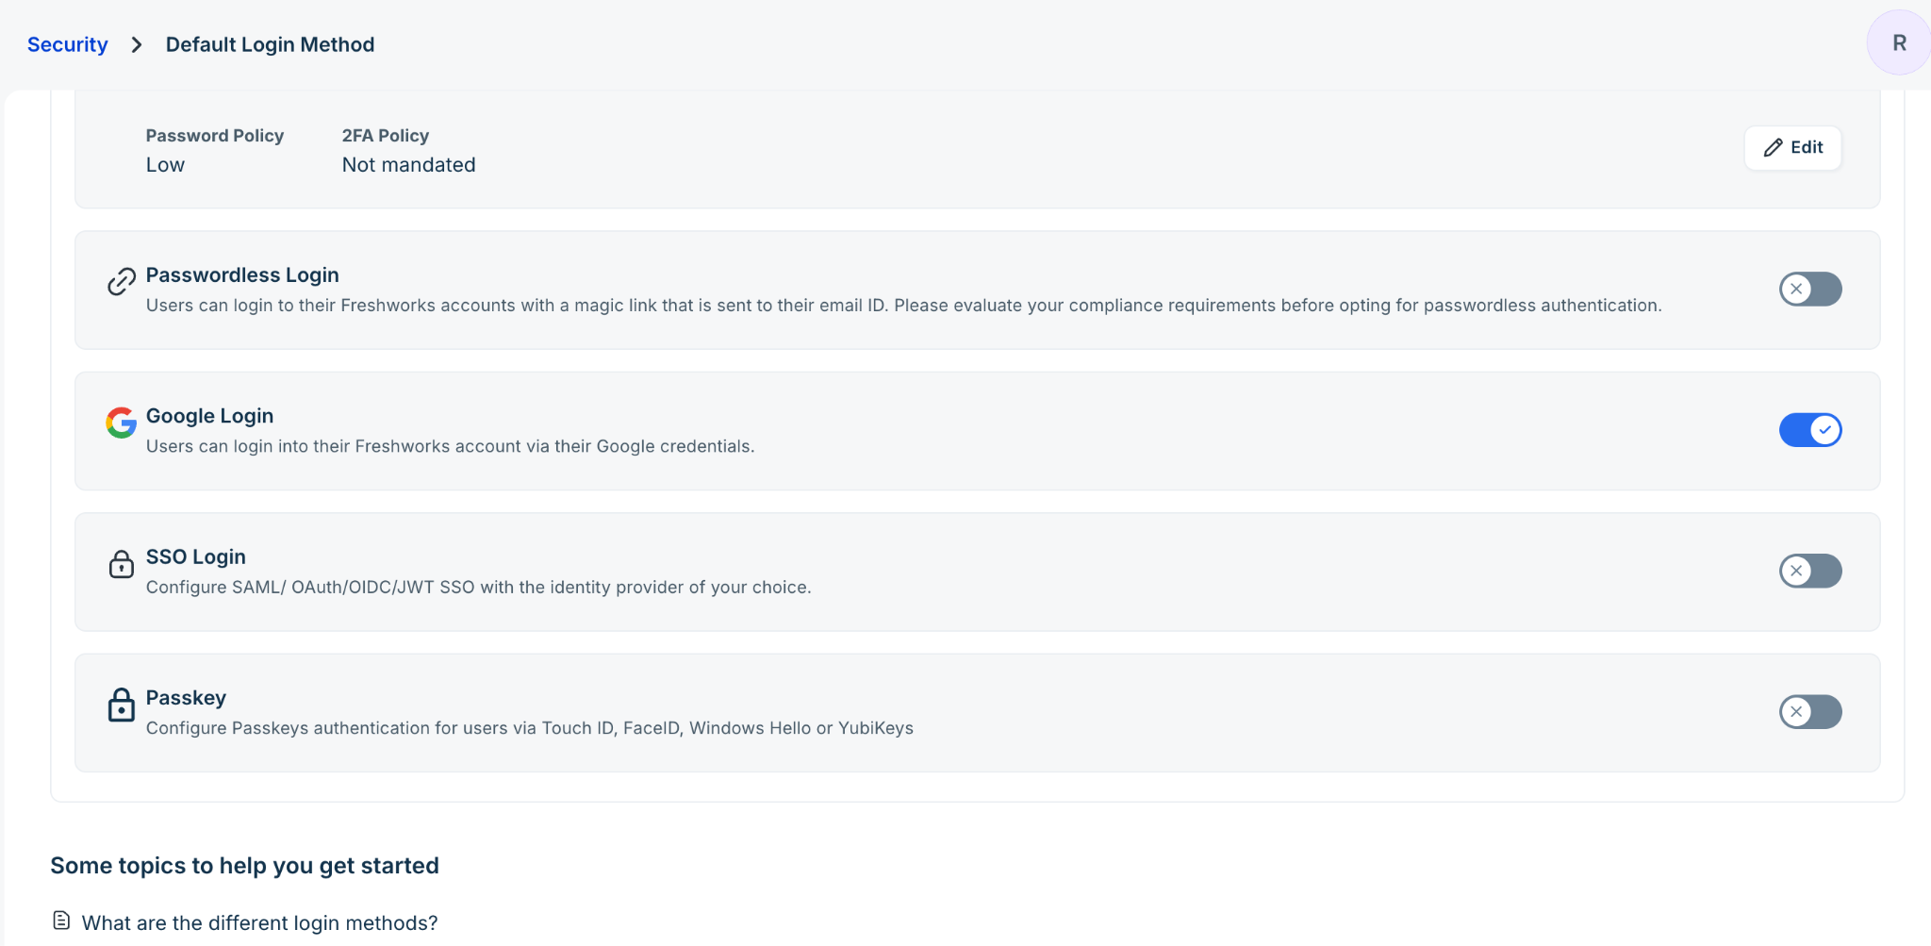
Task: Open What are the different login methods
Action: 259,922
